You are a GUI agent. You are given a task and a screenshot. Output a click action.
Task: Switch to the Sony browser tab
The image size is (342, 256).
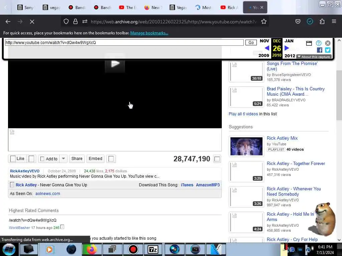(x=26, y=7)
